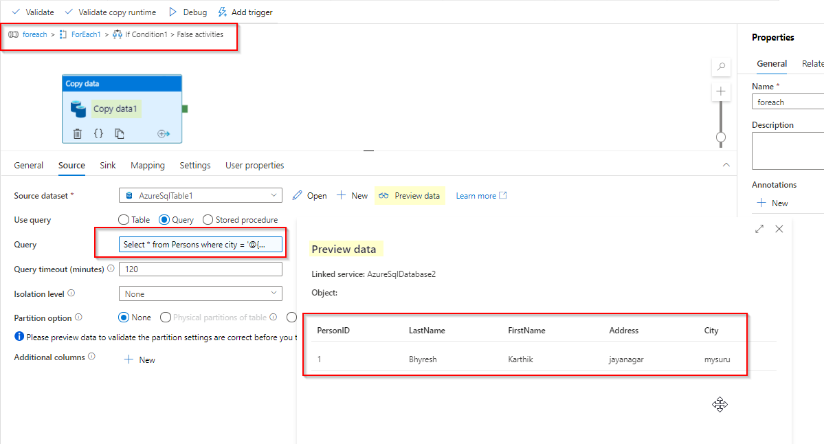The image size is (824, 444).
Task: Focus the Query text field
Action: tap(200, 244)
